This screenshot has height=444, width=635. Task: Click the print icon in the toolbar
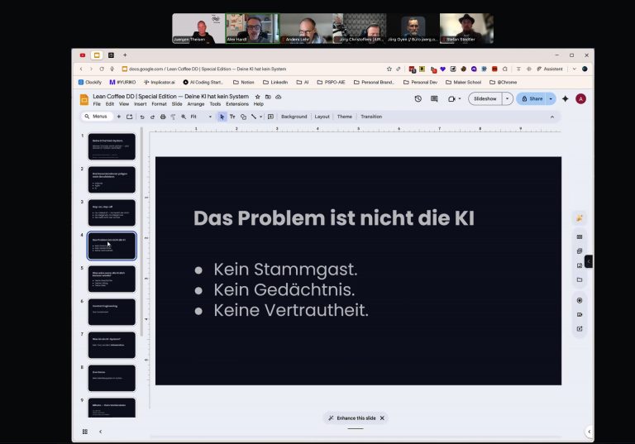162,117
